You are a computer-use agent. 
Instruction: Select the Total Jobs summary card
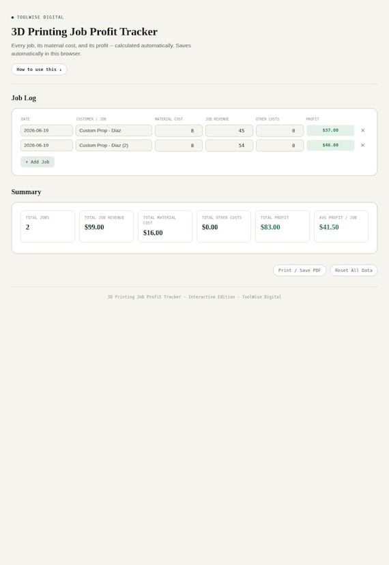[48, 226]
